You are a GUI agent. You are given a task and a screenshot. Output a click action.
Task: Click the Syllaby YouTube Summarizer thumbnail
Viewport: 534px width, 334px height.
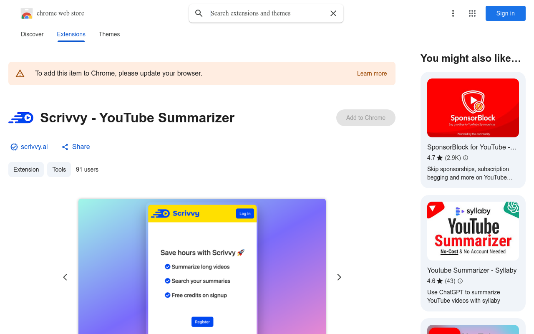473,231
